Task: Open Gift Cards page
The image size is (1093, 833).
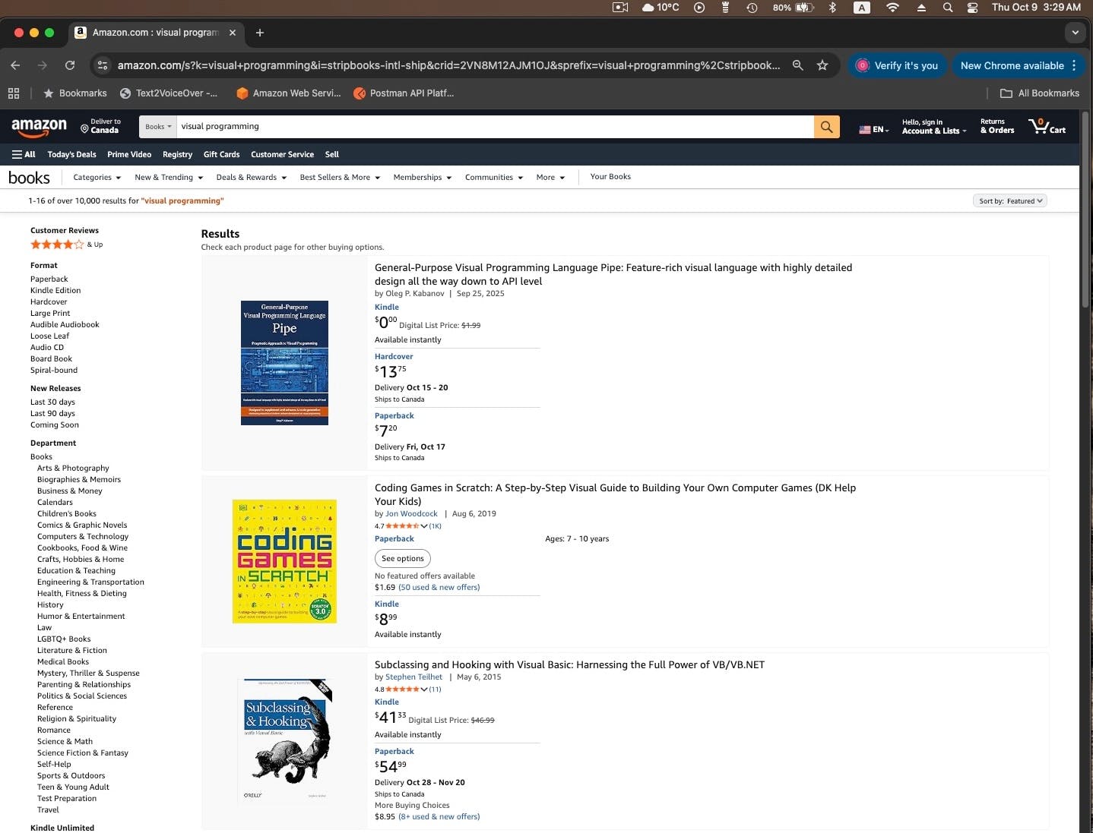Action: [221, 154]
